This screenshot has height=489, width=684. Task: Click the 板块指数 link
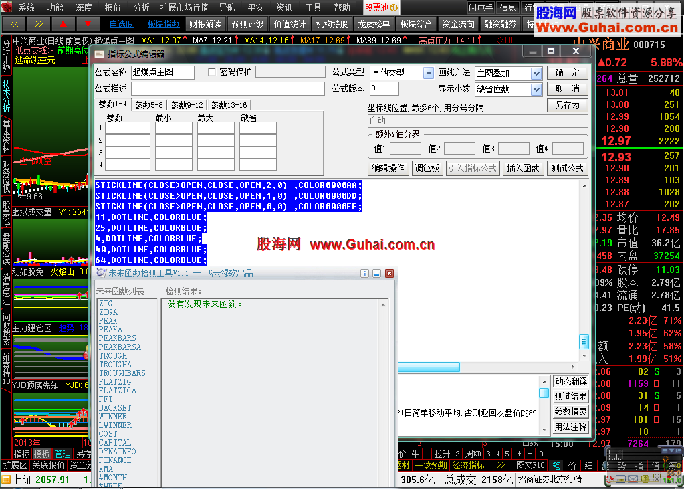[x=164, y=25]
